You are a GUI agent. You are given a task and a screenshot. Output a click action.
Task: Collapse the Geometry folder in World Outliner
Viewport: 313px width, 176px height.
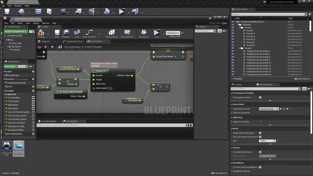(x=238, y=25)
